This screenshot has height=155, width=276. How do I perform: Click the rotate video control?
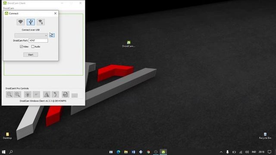coord(55,95)
